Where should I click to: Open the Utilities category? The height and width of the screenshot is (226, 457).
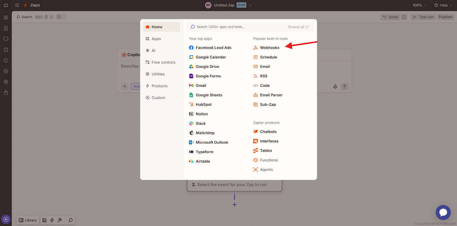(162, 74)
